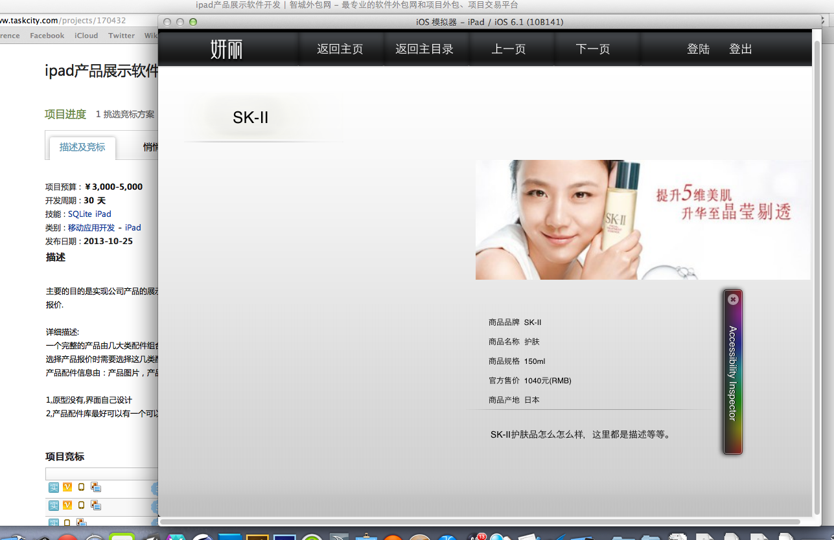The height and width of the screenshot is (540, 834).
Task: Open Facebook bookmark in browser bar
Action: click(x=47, y=36)
